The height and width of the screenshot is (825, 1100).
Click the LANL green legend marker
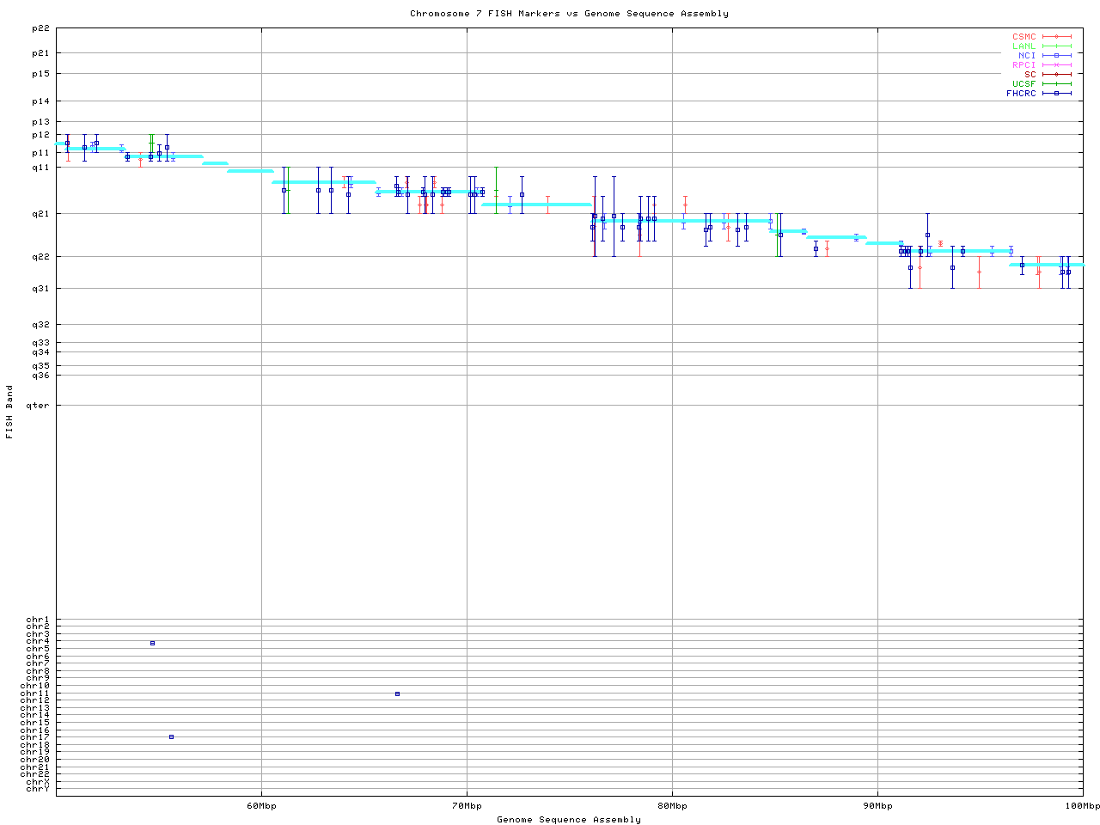click(x=1056, y=46)
